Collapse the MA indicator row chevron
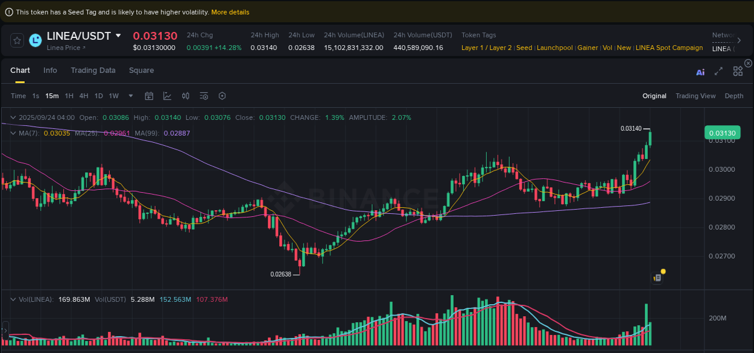Viewport: 754px width, 353px height. [13, 133]
